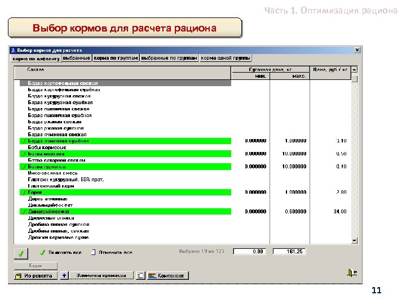Click the app icon in dialog title bar
Screen dimensions: 406x304
(x=13, y=51)
